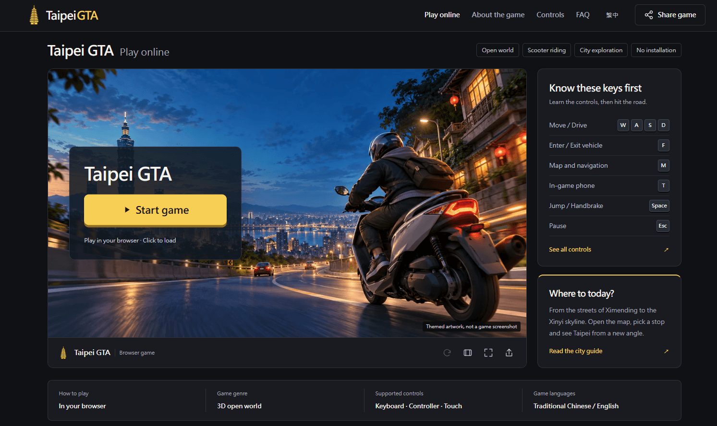
Task: Click arrow icon next to See all controls
Action: 666,250
